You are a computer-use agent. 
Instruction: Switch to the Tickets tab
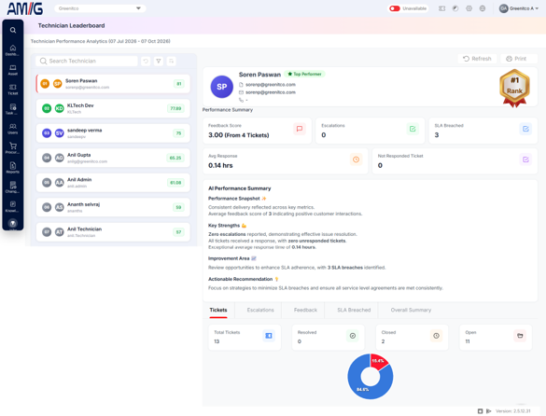[218, 310]
